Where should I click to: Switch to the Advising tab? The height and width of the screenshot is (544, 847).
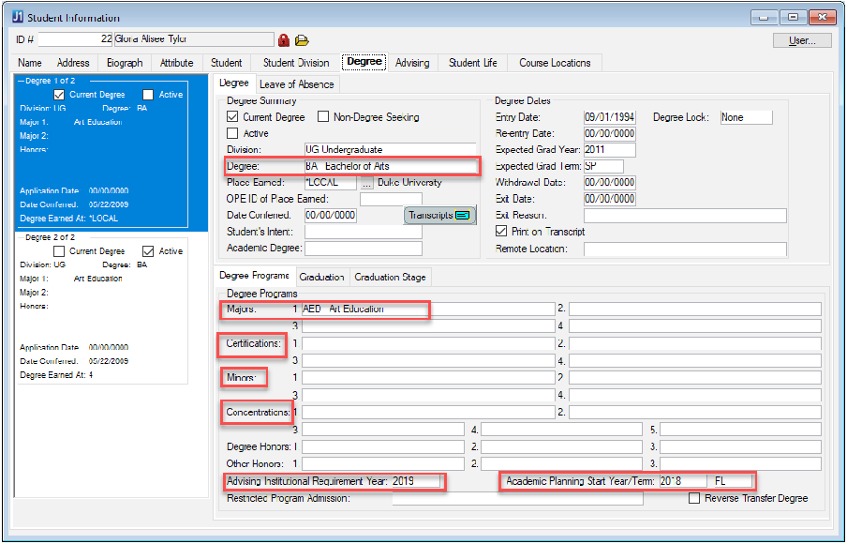click(412, 63)
